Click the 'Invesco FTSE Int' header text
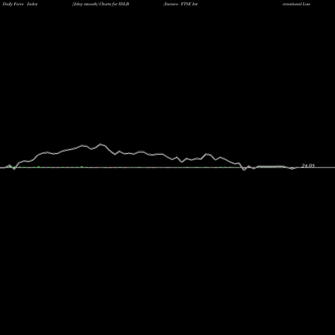Screen dimensions: 335x335 180,4
